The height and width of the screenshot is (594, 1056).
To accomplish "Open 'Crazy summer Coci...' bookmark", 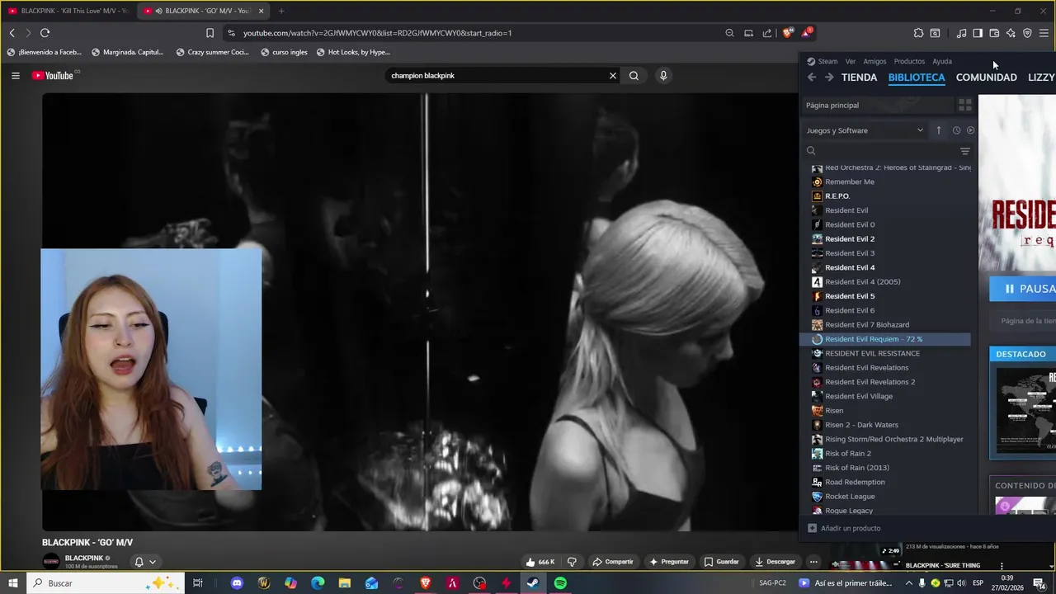I will pyautogui.click(x=211, y=52).
